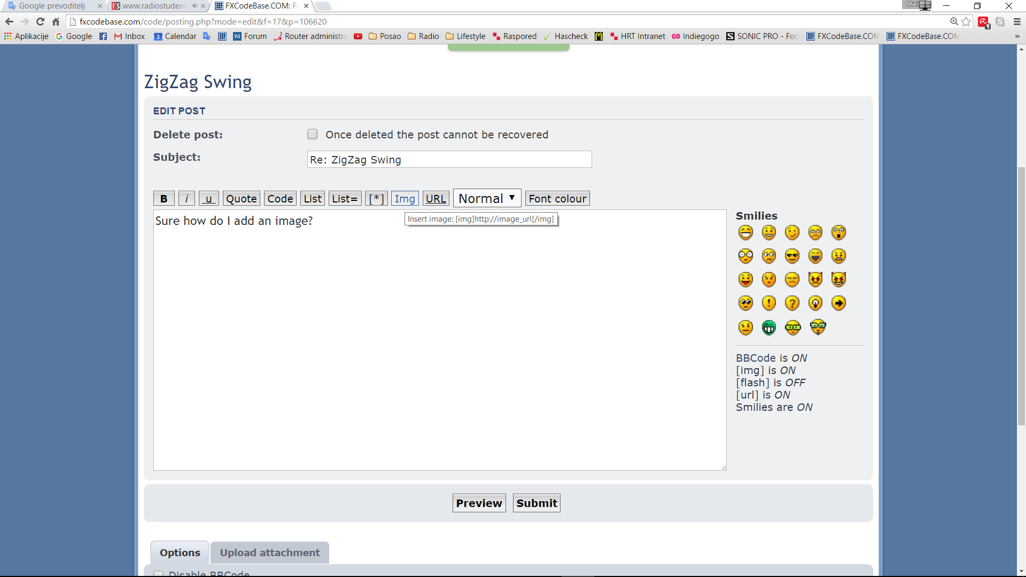Insert the arrow smiley
The image size is (1026, 577).
pyautogui.click(x=838, y=303)
